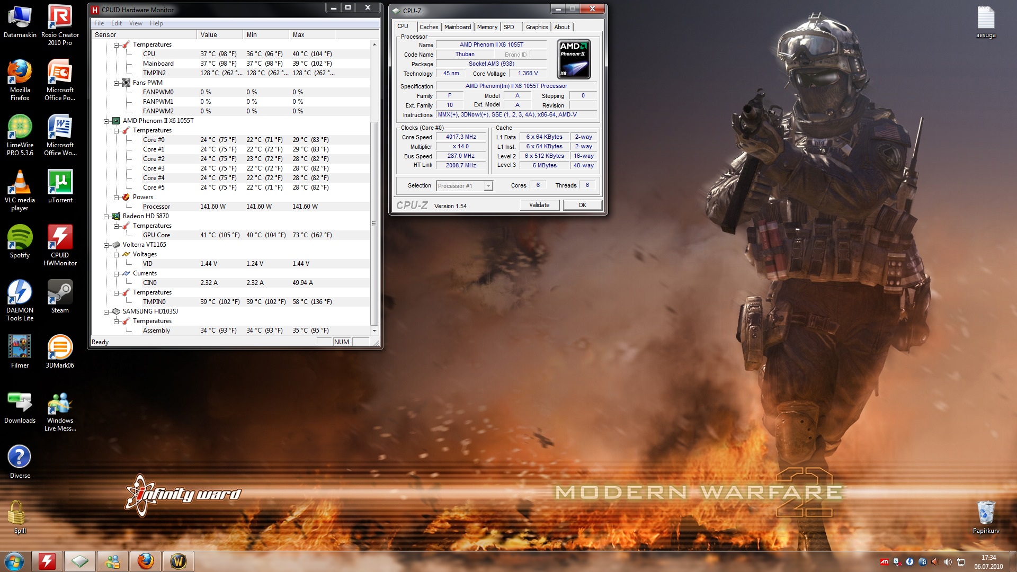1017x572 pixels.
Task: Launch LimeWire PRO 5.3.6 shortcut
Action: (x=20, y=135)
